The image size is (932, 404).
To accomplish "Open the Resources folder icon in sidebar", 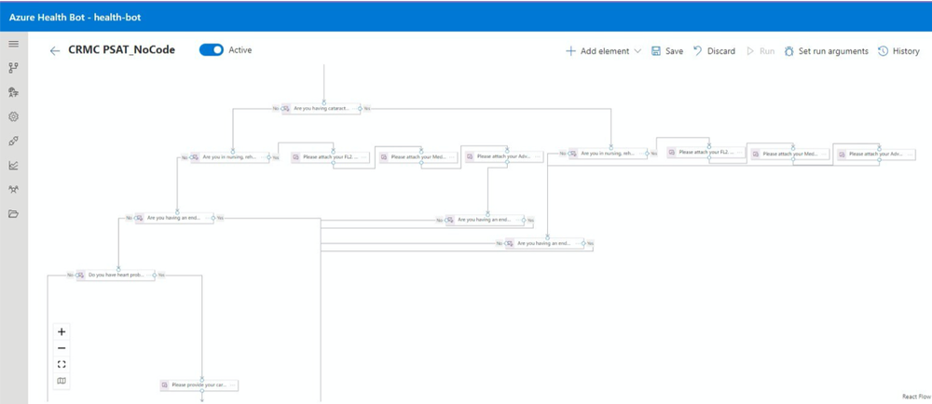I will (13, 214).
